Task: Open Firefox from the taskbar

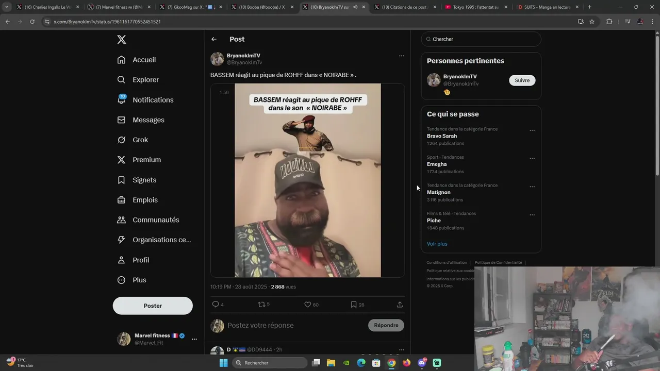Action: [x=407, y=363]
